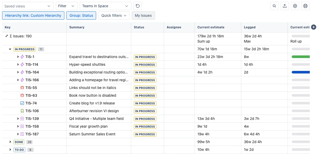Toggle the My Issues quick filter
Image resolution: width=317 pixels, height=157 pixels.
[143, 15]
